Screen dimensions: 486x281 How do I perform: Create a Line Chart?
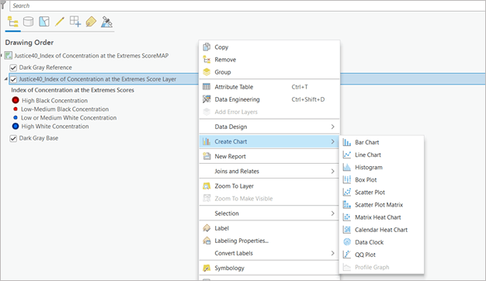click(381, 155)
